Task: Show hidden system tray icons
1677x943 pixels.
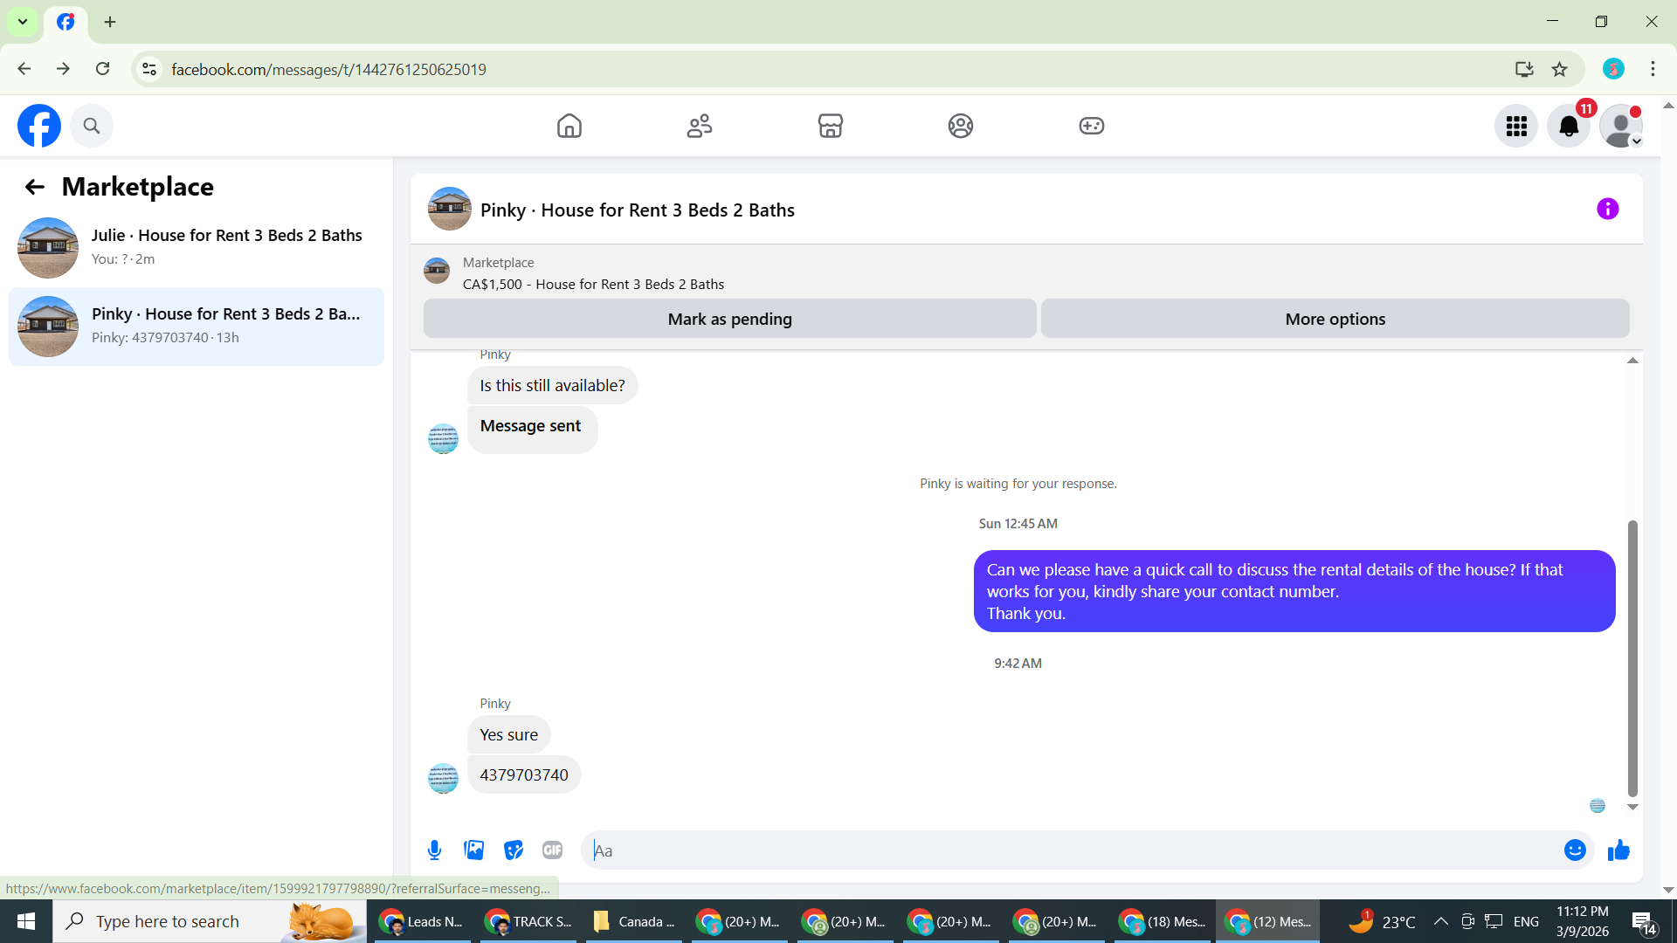Action: coord(1440,921)
